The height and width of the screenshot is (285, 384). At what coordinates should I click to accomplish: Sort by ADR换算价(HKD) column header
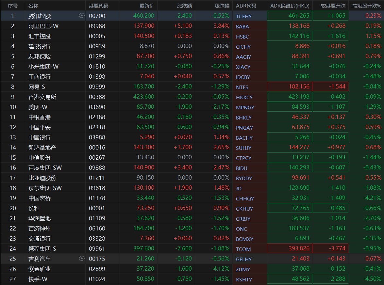290,6
